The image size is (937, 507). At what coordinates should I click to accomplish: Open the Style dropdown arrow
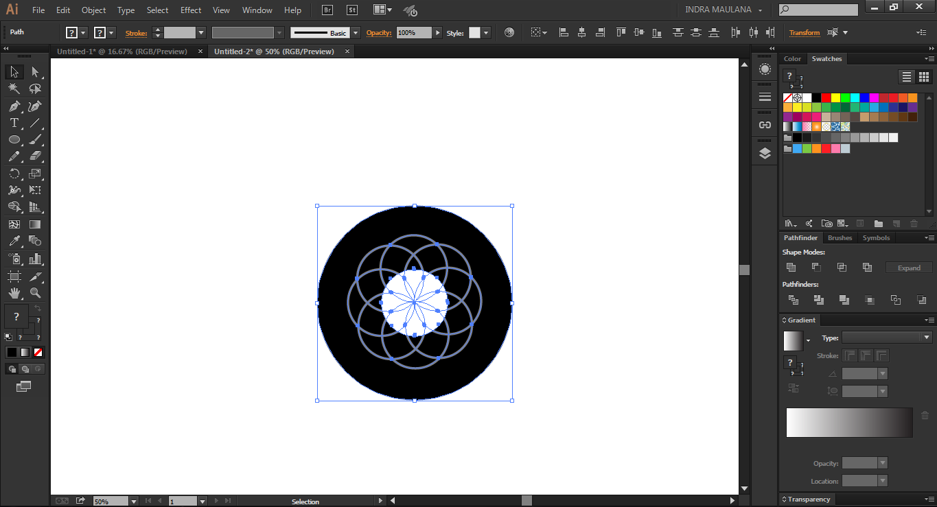486,32
